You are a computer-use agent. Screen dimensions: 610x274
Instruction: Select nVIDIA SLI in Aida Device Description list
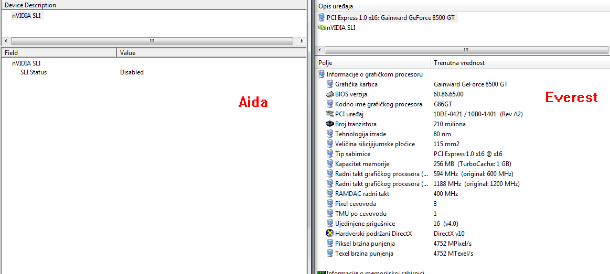click(x=26, y=16)
